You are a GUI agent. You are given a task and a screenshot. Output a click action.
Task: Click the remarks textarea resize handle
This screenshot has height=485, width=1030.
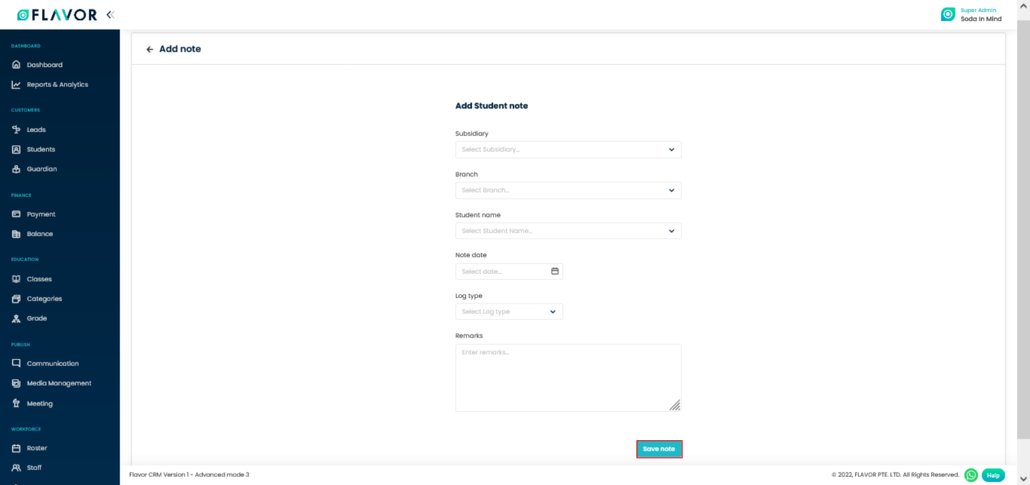point(674,405)
